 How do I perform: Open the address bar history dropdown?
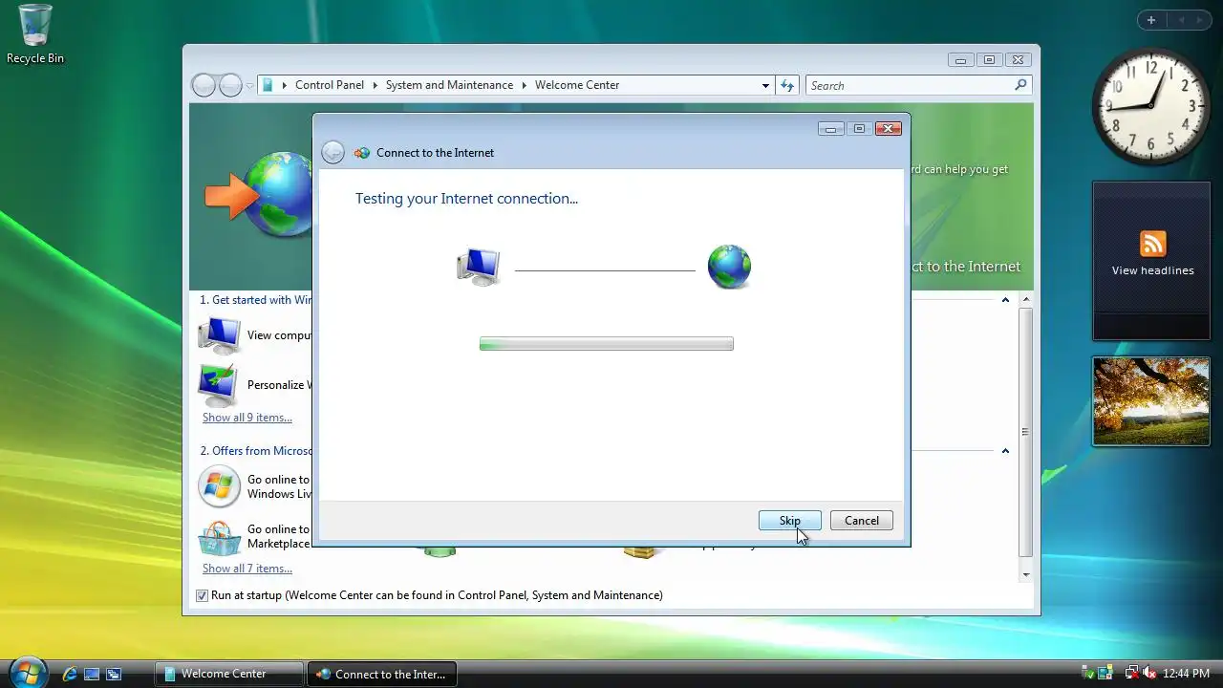[x=765, y=85]
